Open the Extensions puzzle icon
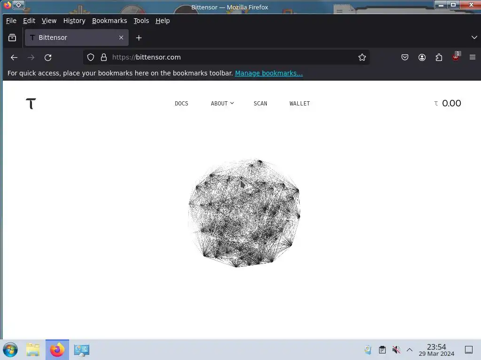 439,57
